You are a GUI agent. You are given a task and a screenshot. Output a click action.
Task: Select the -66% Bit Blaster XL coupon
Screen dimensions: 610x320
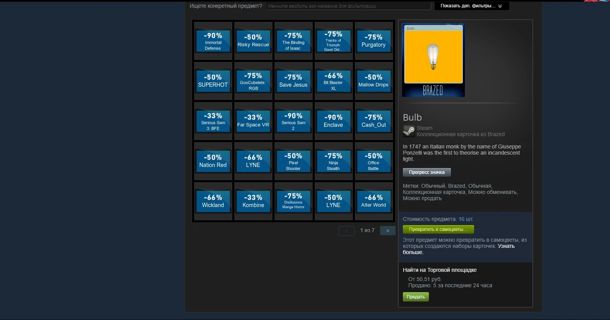click(x=334, y=81)
